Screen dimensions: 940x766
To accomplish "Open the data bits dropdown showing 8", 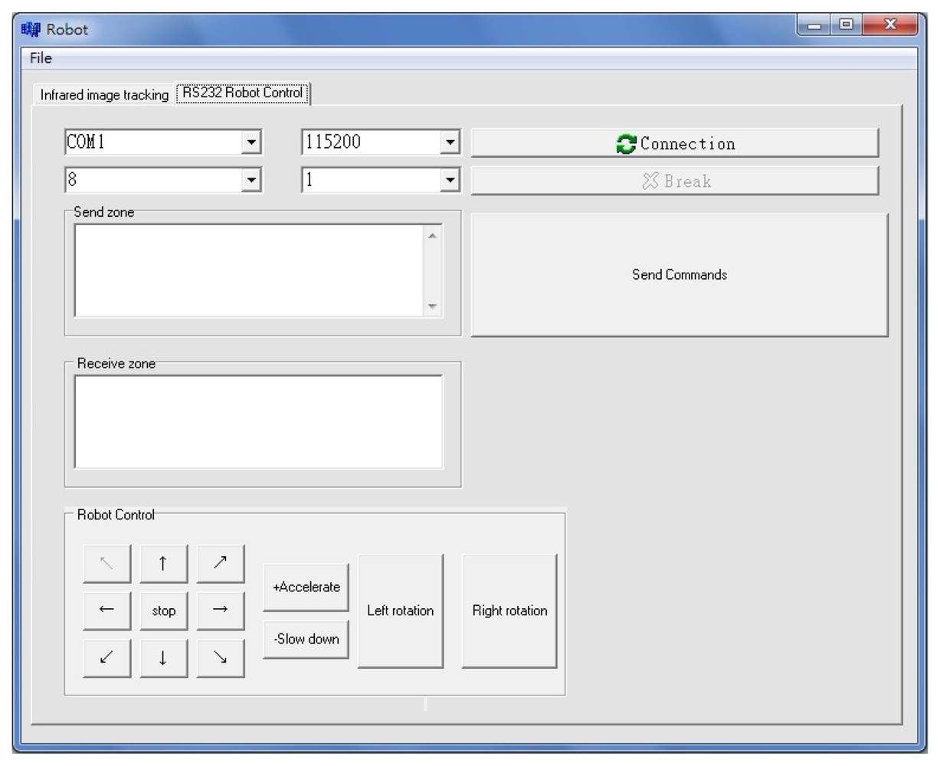I will (x=251, y=180).
